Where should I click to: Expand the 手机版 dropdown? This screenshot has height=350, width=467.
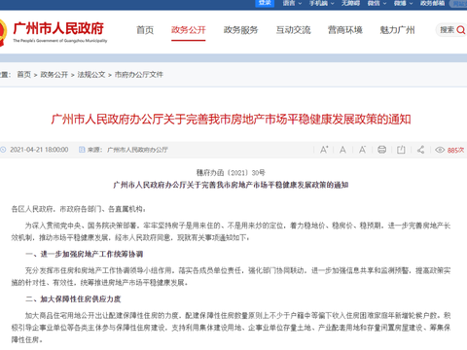click(321, 3)
